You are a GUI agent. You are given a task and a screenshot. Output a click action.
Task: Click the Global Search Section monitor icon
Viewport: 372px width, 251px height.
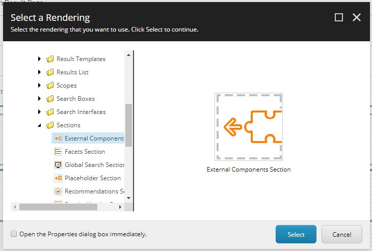[58, 165]
